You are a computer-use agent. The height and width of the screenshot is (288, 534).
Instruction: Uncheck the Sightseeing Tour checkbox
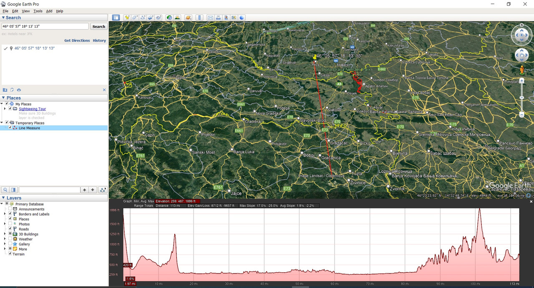[10, 109]
